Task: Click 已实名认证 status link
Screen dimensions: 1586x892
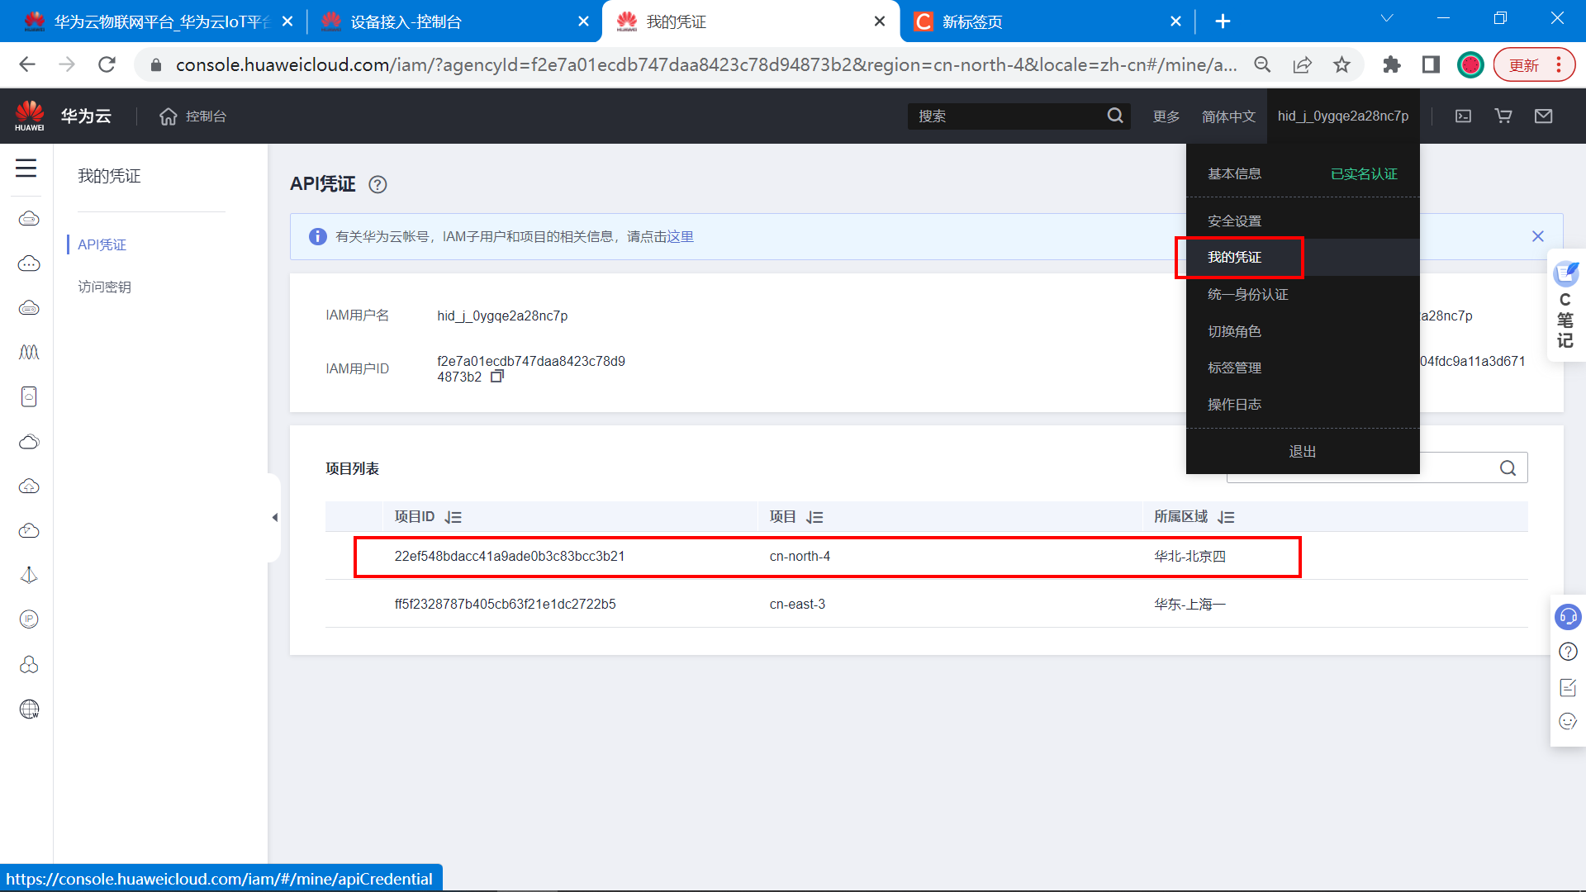Action: [1364, 173]
